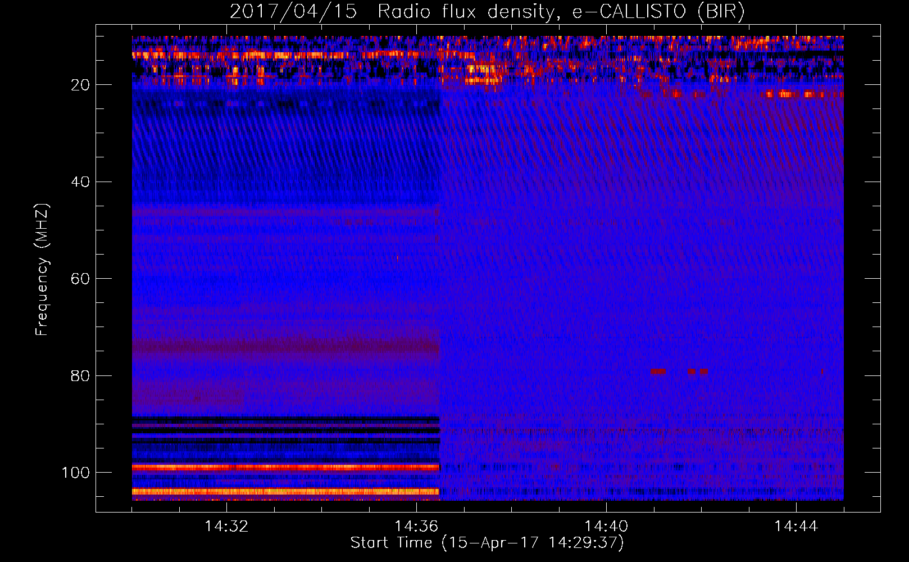Click the 40 frequency tick label

click(x=80, y=182)
